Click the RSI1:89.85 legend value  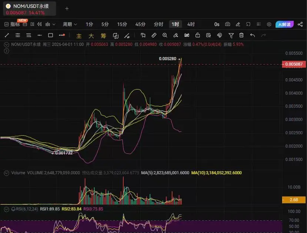pos(50,209)
